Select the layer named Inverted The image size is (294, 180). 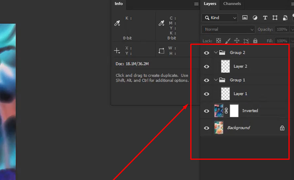[250, 111]
